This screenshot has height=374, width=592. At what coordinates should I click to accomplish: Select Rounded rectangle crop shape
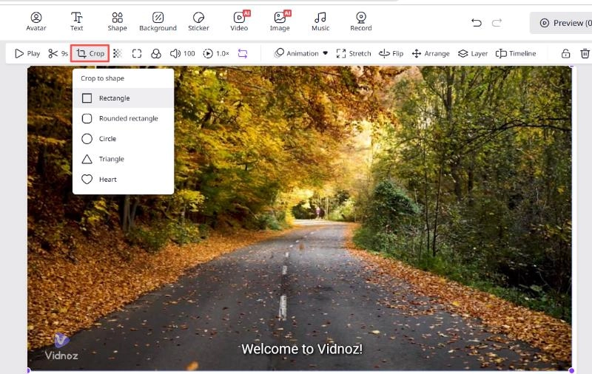pos(123,118)
